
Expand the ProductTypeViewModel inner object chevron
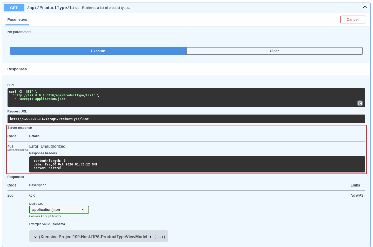[151, 237]
